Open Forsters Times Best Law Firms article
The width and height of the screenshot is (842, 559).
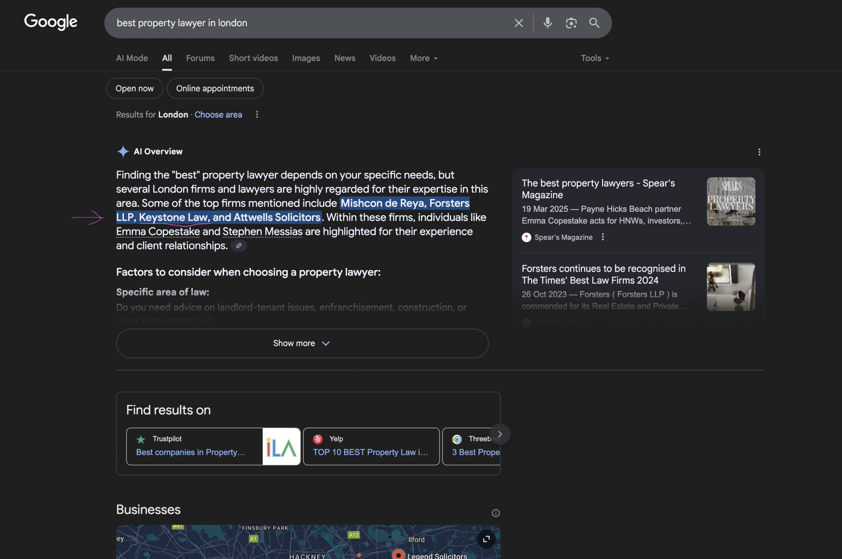(x=603, y=274)
